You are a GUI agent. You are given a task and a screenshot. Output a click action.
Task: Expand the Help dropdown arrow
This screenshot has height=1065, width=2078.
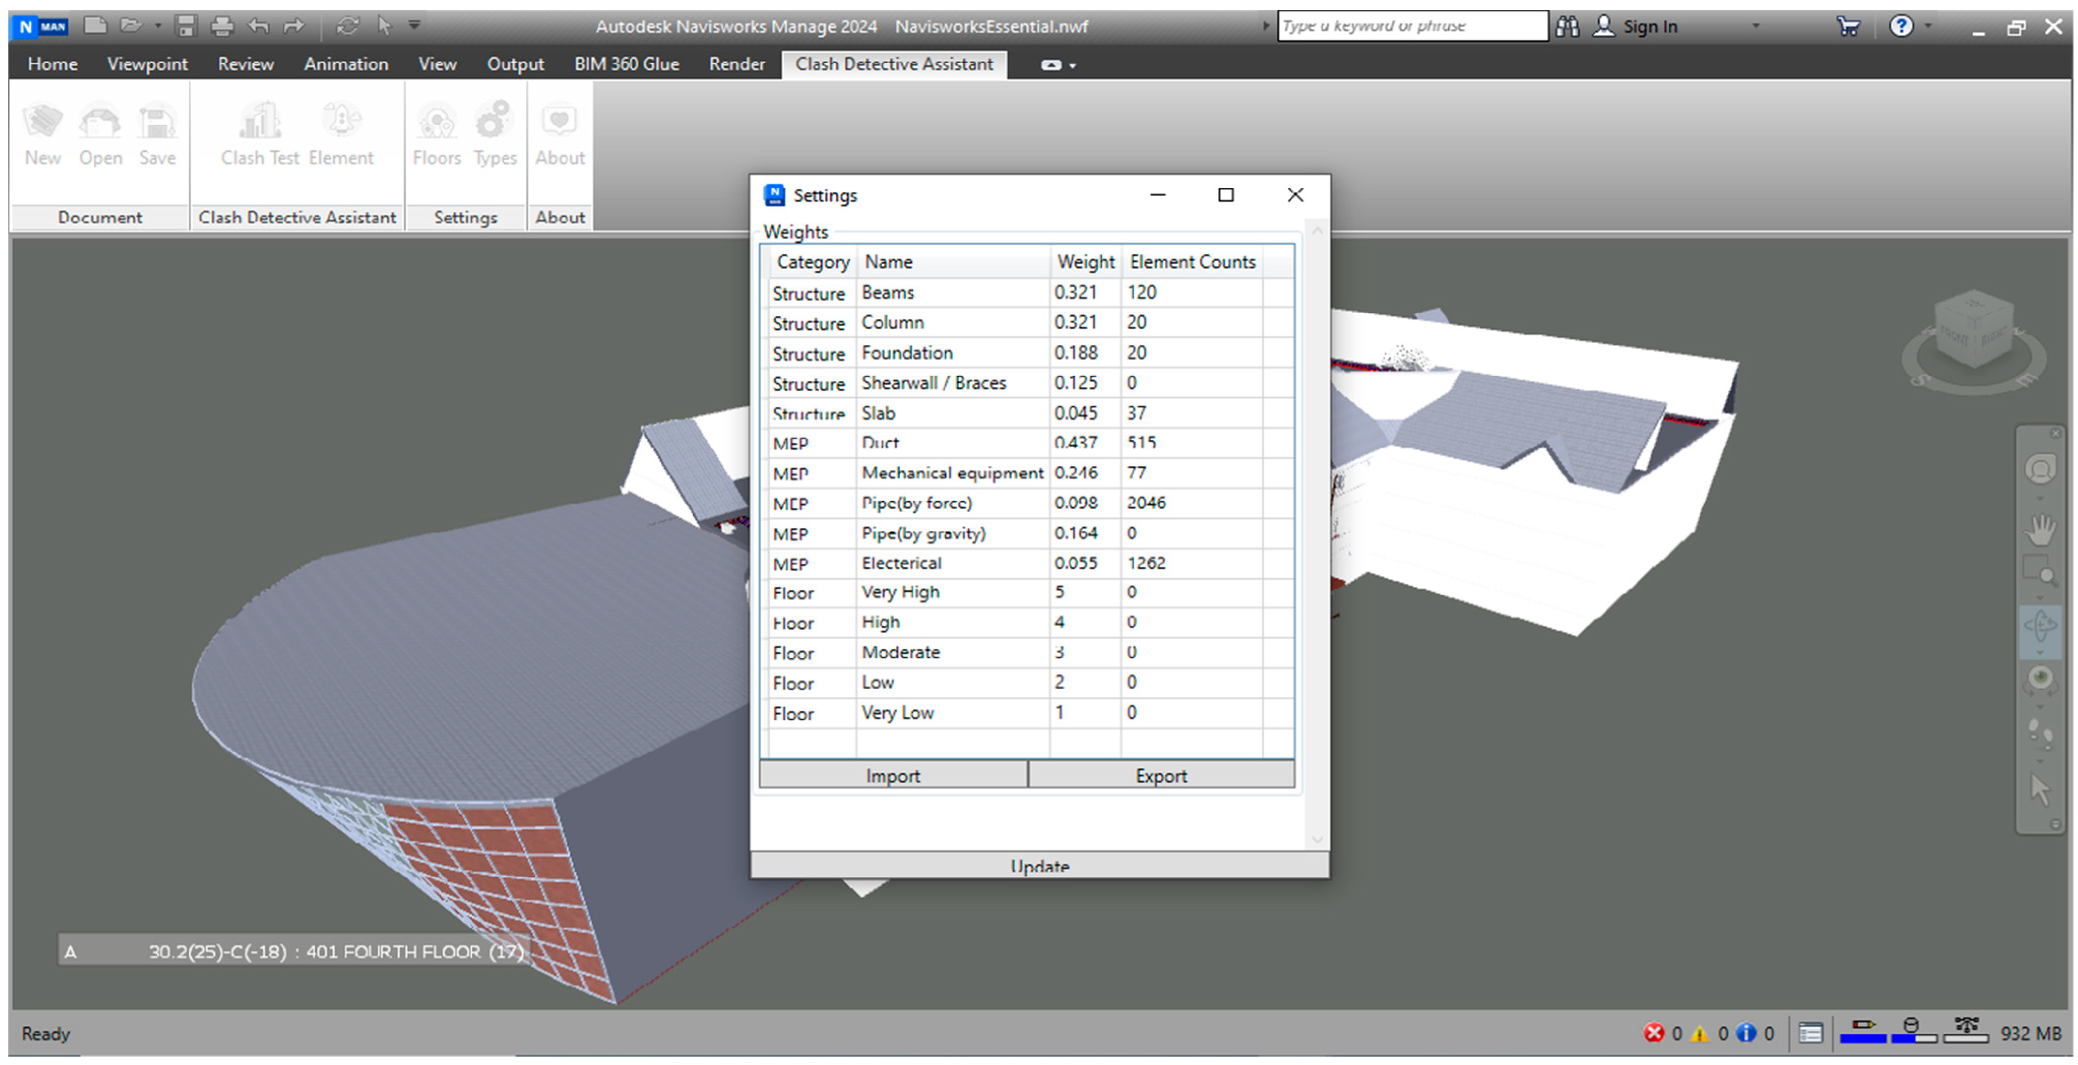pyautogui.click(x=1928, y=27)
